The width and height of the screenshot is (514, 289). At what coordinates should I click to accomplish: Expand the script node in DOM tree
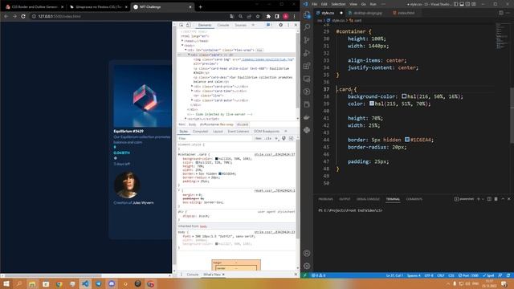(x=186, y=119)
